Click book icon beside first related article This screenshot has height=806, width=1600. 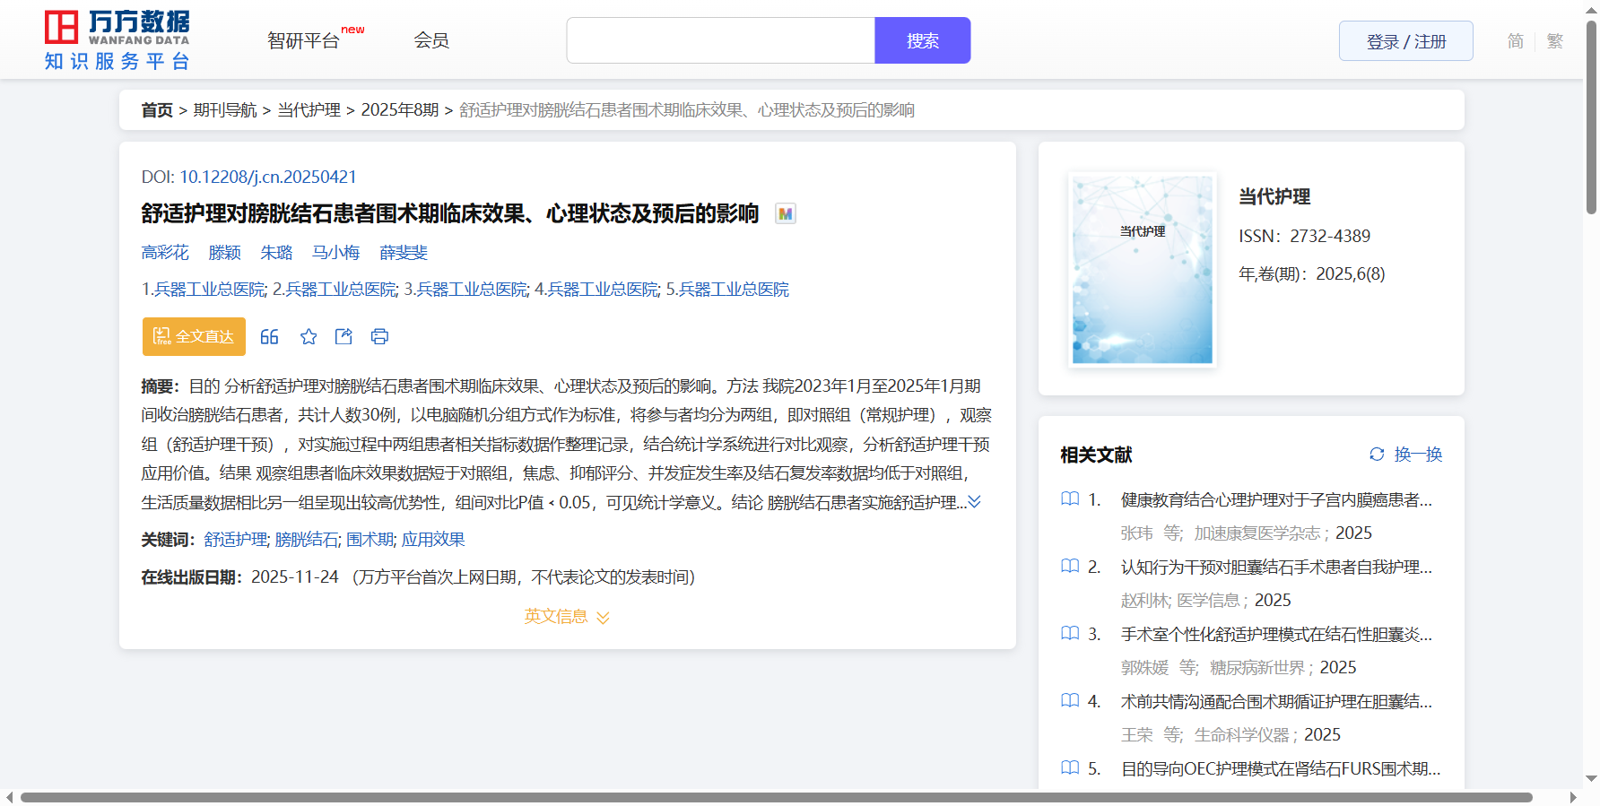click(x=1070, y=499)
